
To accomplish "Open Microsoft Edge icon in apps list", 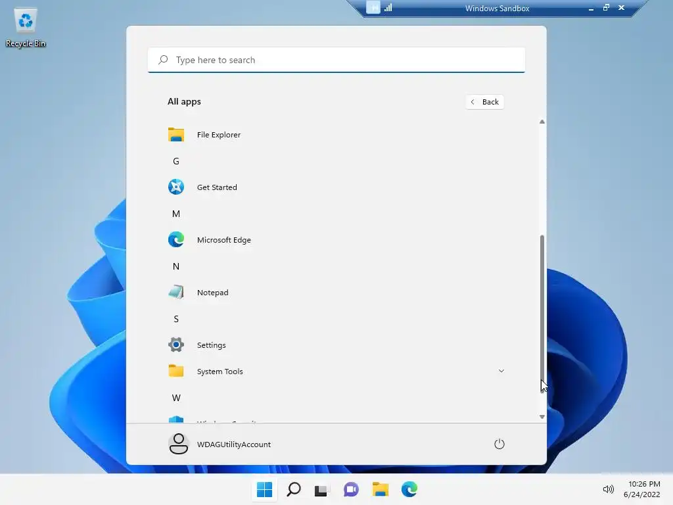I will [x=176, y=239].
